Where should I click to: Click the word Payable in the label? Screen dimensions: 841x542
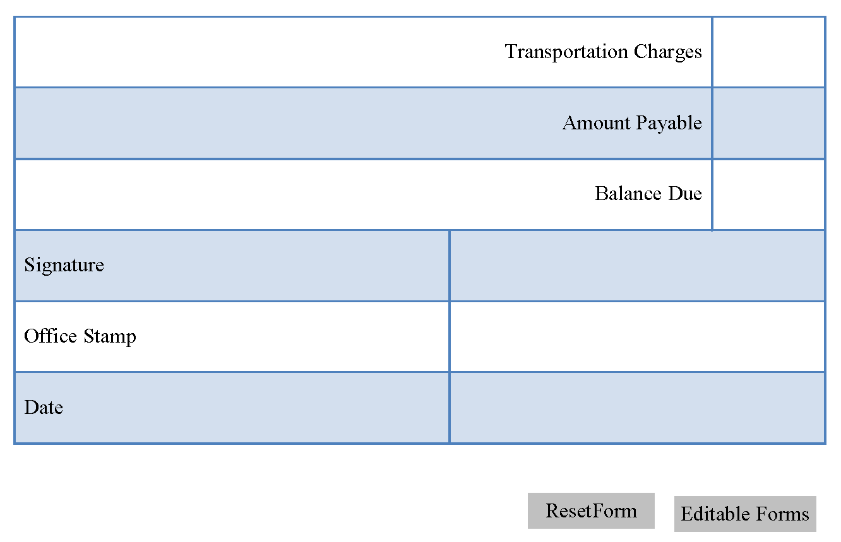click(x=669, y=123)
